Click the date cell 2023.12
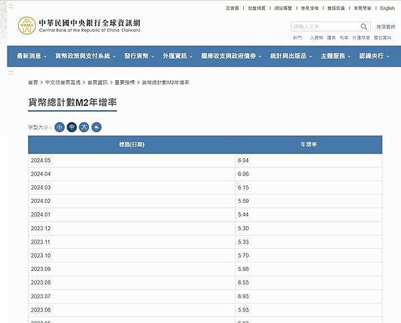 pyautogui.click(x=132, y=228)
